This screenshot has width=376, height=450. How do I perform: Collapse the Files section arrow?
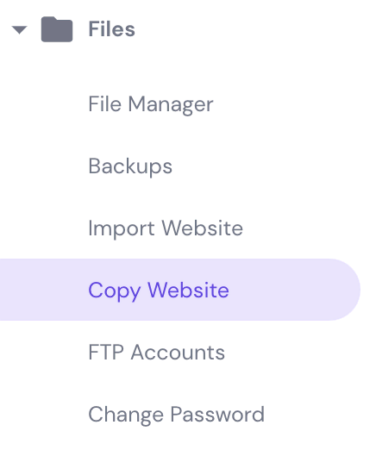19,29
